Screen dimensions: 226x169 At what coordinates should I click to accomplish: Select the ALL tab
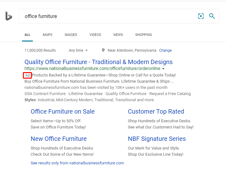(x=27, y=35)
